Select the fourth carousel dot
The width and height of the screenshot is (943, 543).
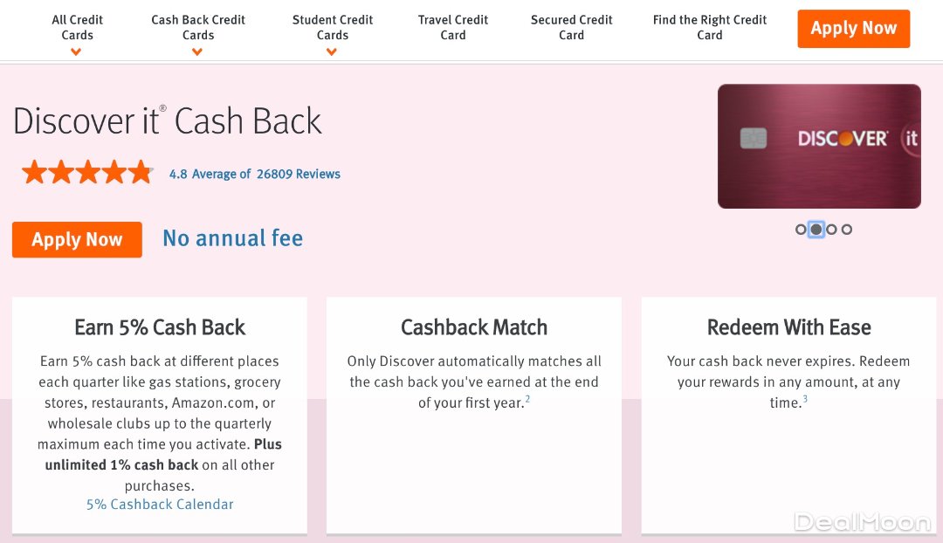click(847, 230)
